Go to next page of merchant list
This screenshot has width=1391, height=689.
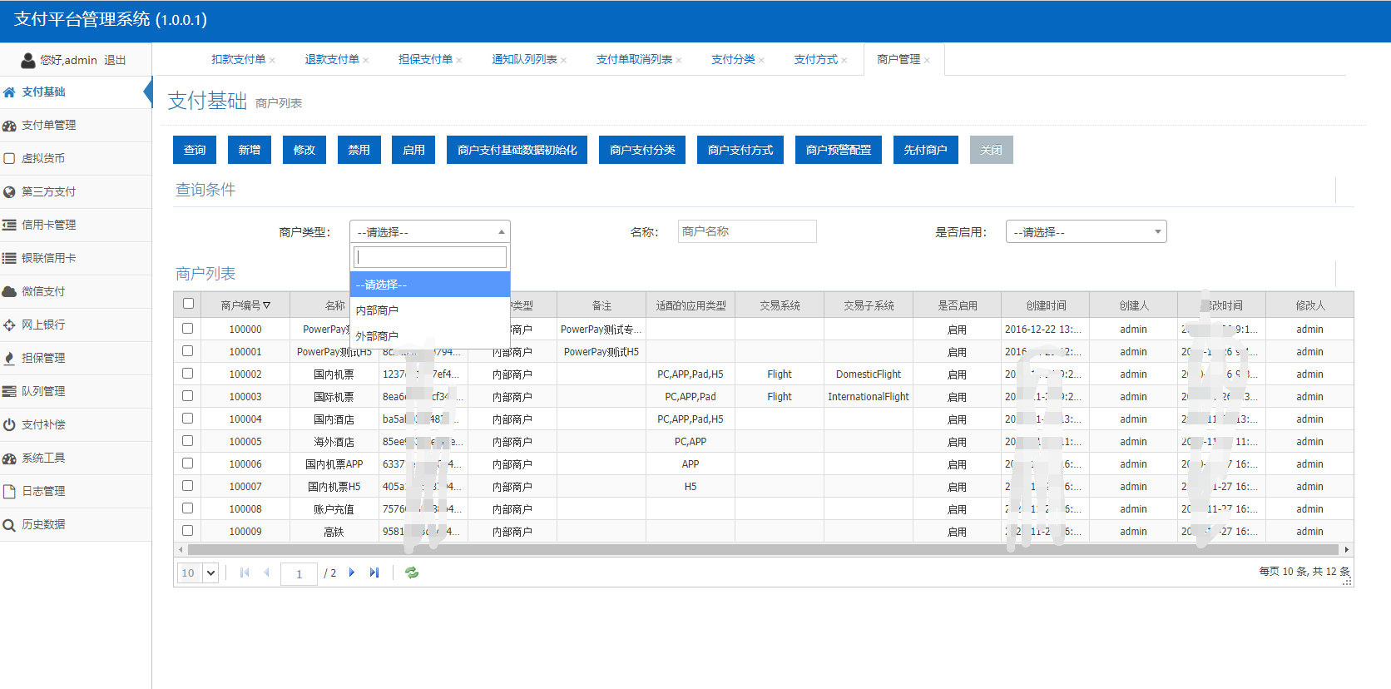click(x=352, y=573)
